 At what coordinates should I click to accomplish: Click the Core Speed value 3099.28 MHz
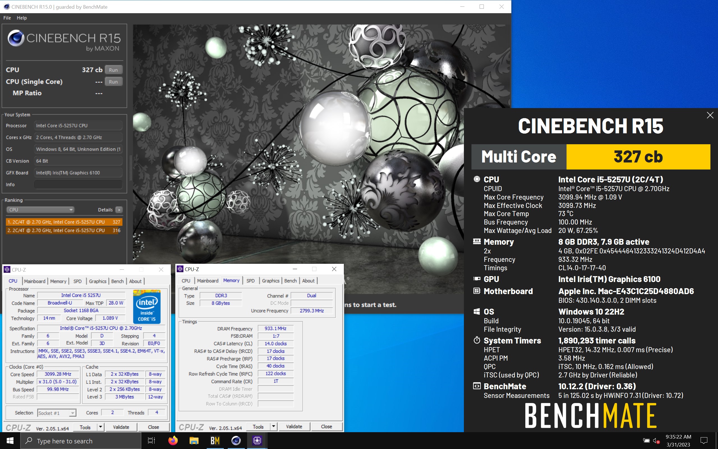coord(58,374)
